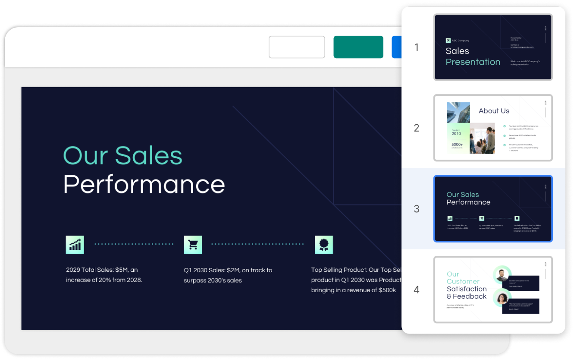574x359 pixels.
Task: Click the cart icon inside slide 3 thumbnail
Action: [x=482, y=218]
